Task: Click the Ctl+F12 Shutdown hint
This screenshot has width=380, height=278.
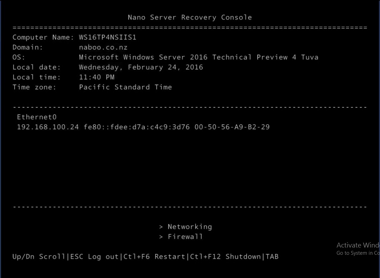Action: click(x=225, y=257)
